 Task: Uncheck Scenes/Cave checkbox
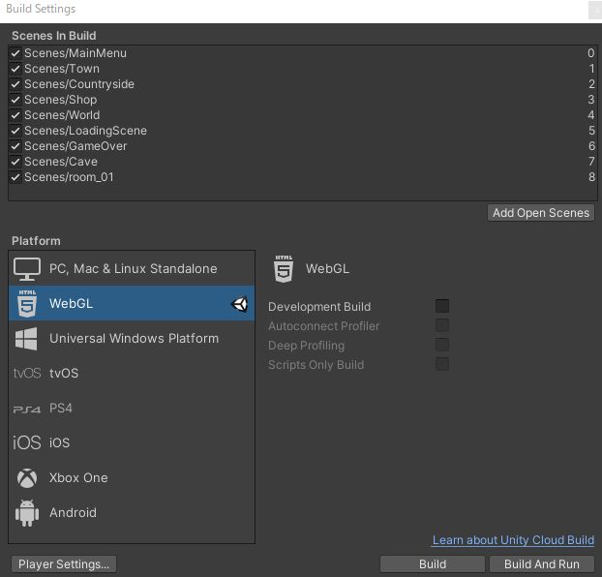pos(15,162)
